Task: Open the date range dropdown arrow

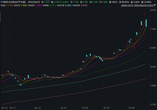Action: click(155, 5)
